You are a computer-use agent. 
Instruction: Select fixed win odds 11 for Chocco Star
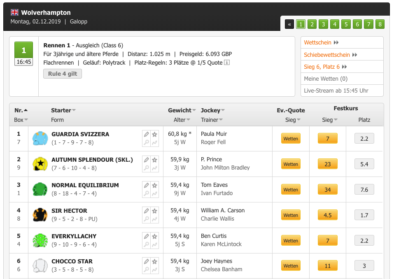click(x=328, y=266)
